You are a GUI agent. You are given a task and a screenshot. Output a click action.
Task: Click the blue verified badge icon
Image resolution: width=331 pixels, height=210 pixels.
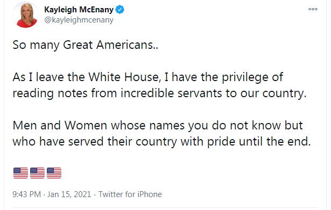pos(120,10)
